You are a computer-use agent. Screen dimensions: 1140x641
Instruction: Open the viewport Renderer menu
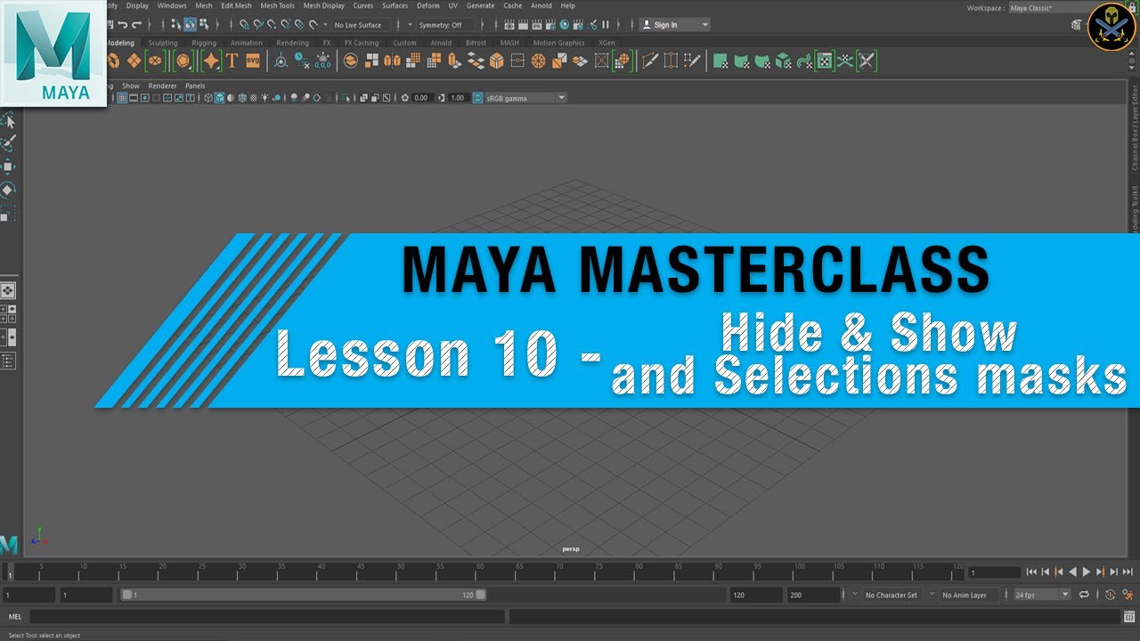click(x=162, y=86)
